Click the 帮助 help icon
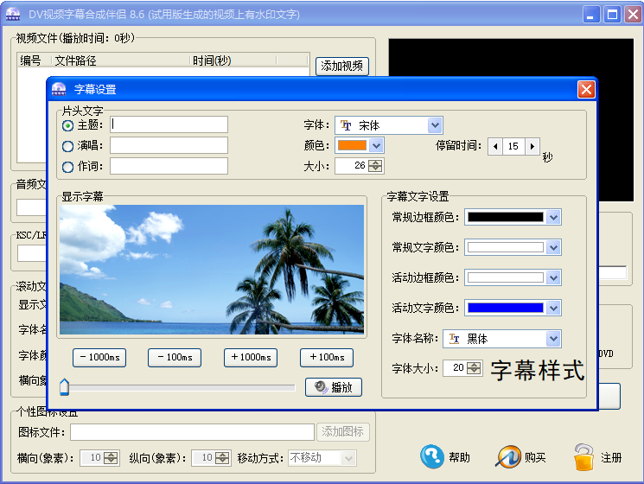Screen dimensions: 644x484 (432, 456)
